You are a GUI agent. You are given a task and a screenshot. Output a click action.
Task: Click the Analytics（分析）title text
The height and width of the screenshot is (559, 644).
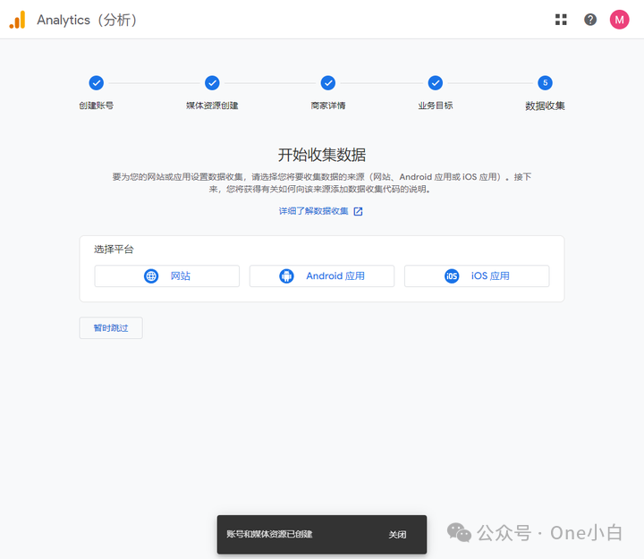click(x=87, y=20)
